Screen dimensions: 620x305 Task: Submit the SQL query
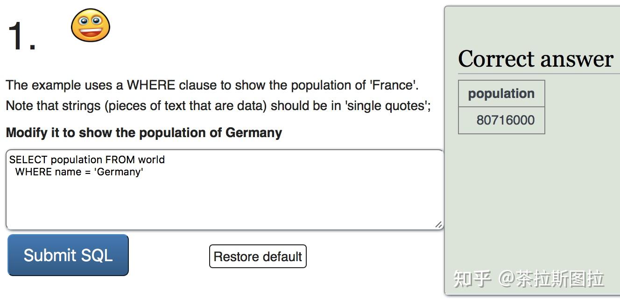point(68,255)
